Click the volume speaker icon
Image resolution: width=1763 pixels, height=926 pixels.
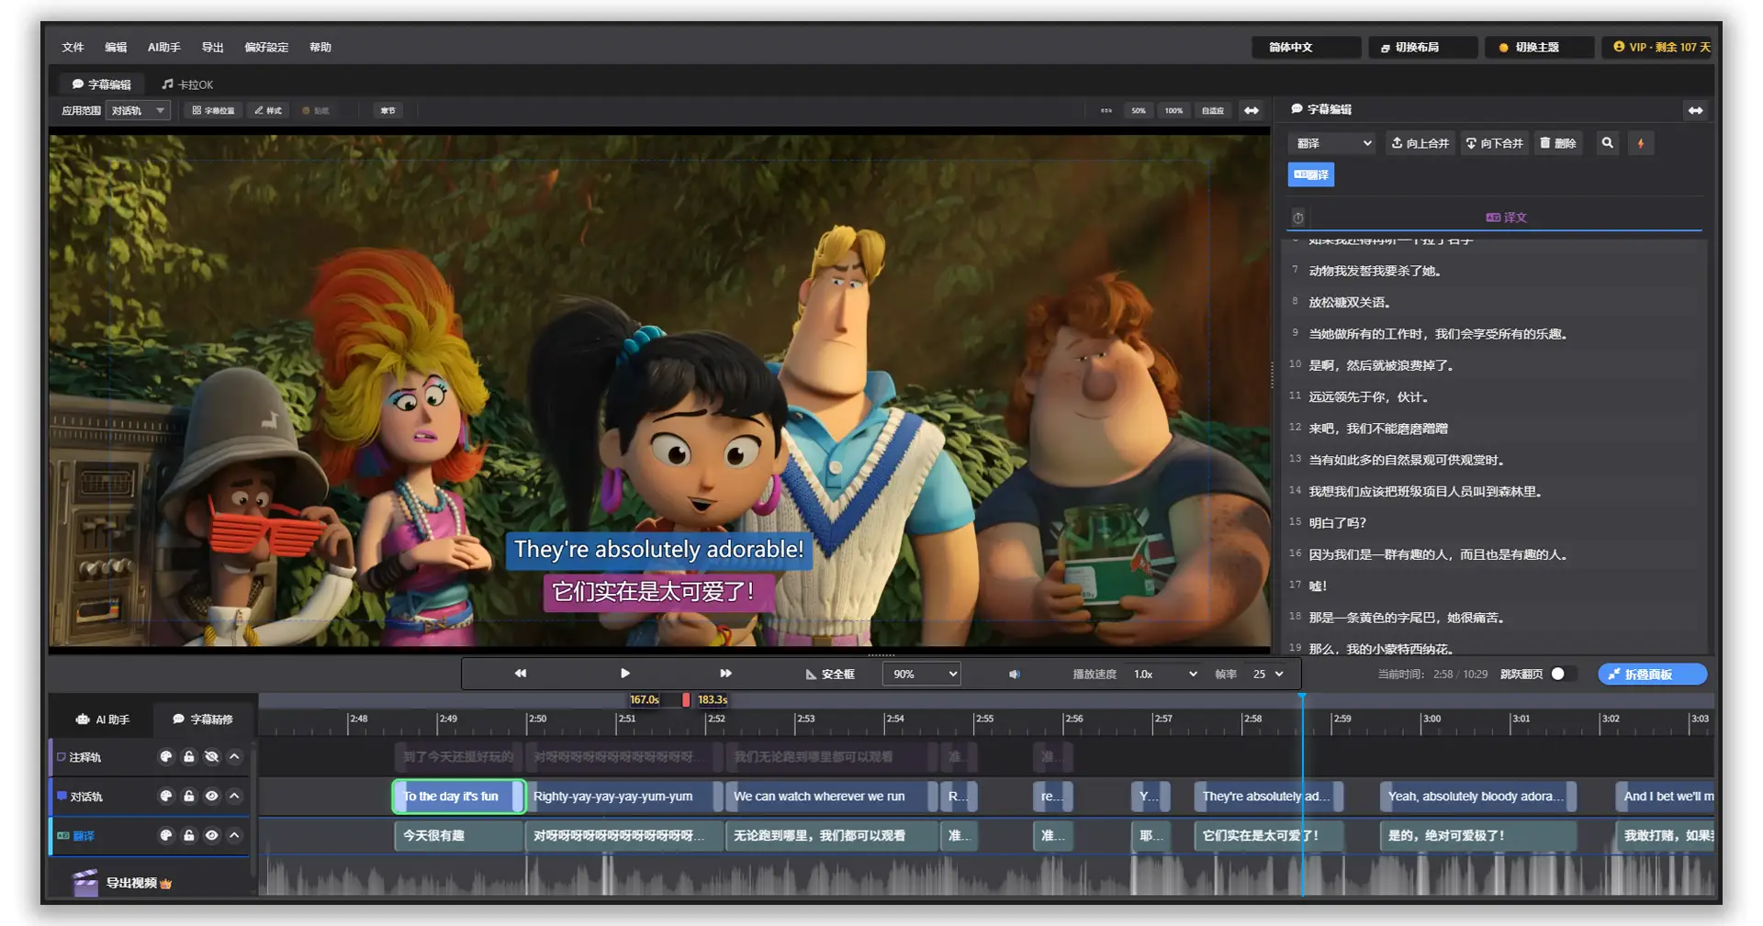[1014, 675]
